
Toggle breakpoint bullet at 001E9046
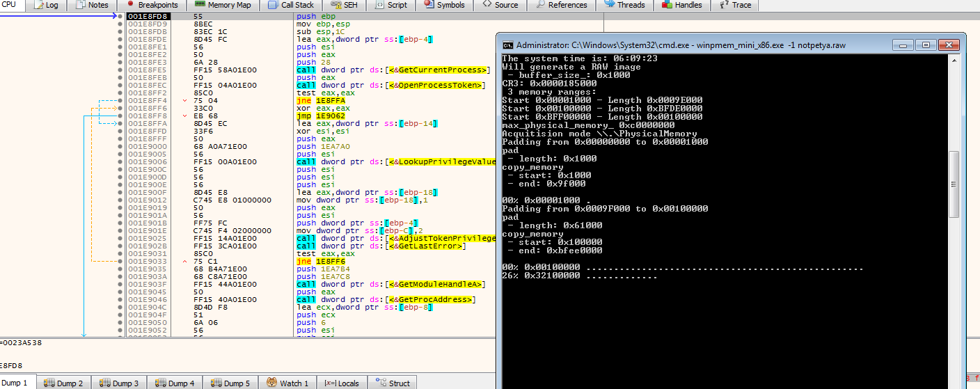[120, 299]
